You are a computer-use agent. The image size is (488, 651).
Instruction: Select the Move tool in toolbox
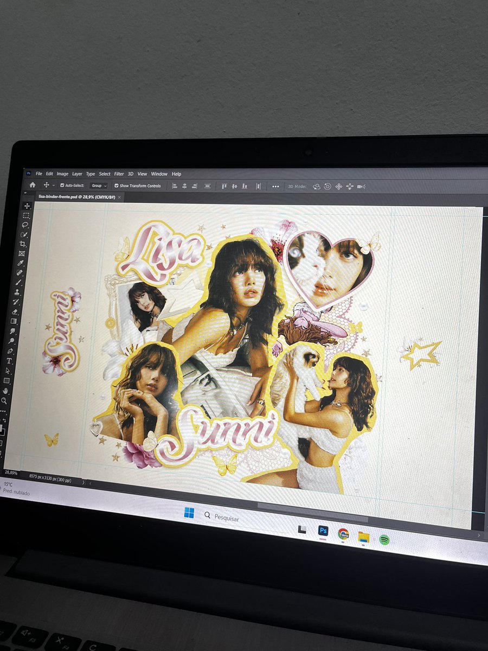(27, 206)
